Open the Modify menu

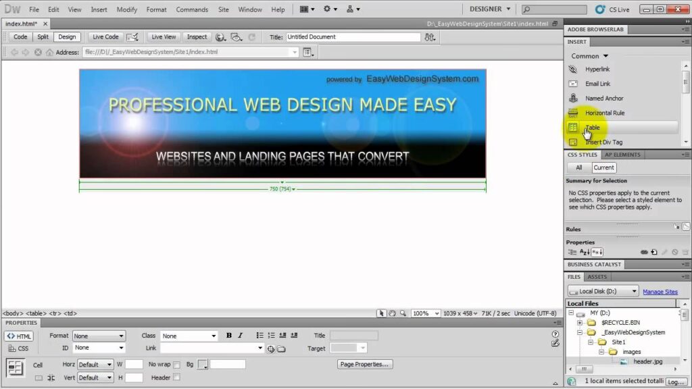(x=126, y=9)
